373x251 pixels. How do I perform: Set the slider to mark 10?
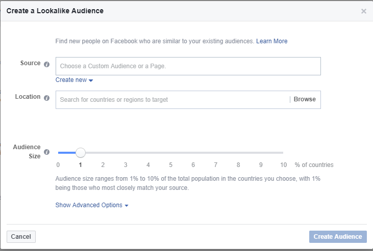click(283, 153)
